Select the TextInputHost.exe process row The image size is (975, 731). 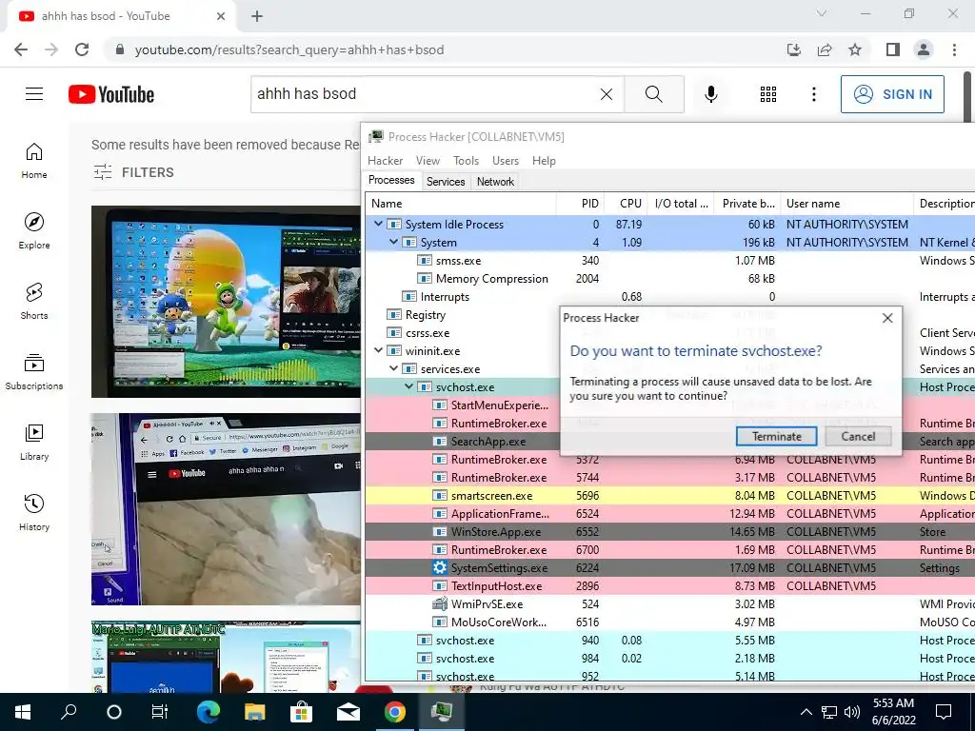[x=669, y=585]
